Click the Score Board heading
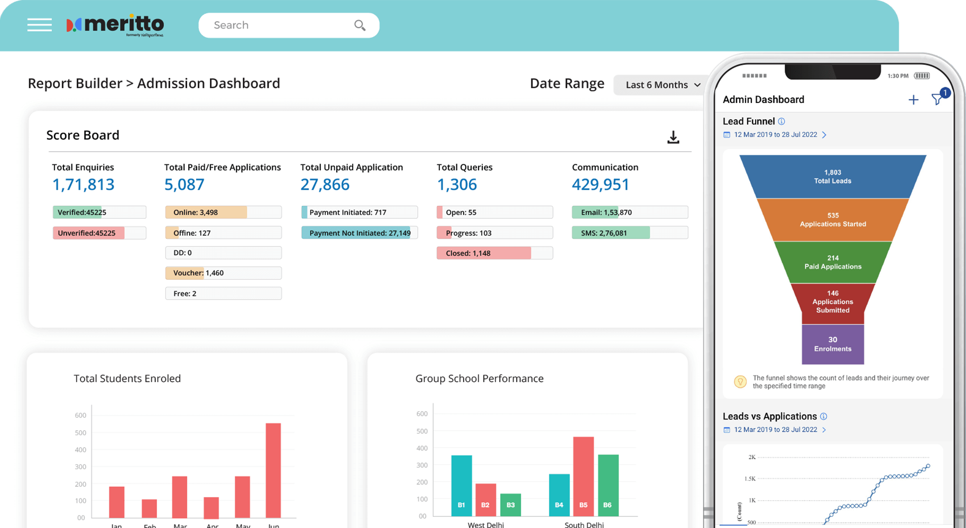966x528 pixels. point(83,135)
